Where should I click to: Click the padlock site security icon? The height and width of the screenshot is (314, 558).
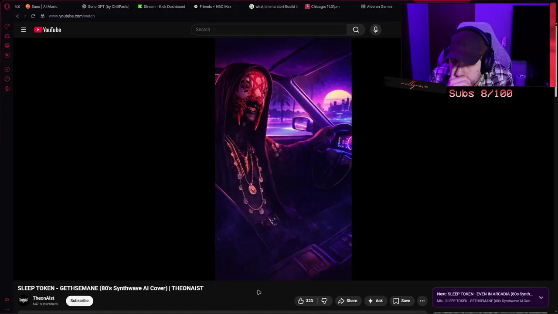coord(42,16)
